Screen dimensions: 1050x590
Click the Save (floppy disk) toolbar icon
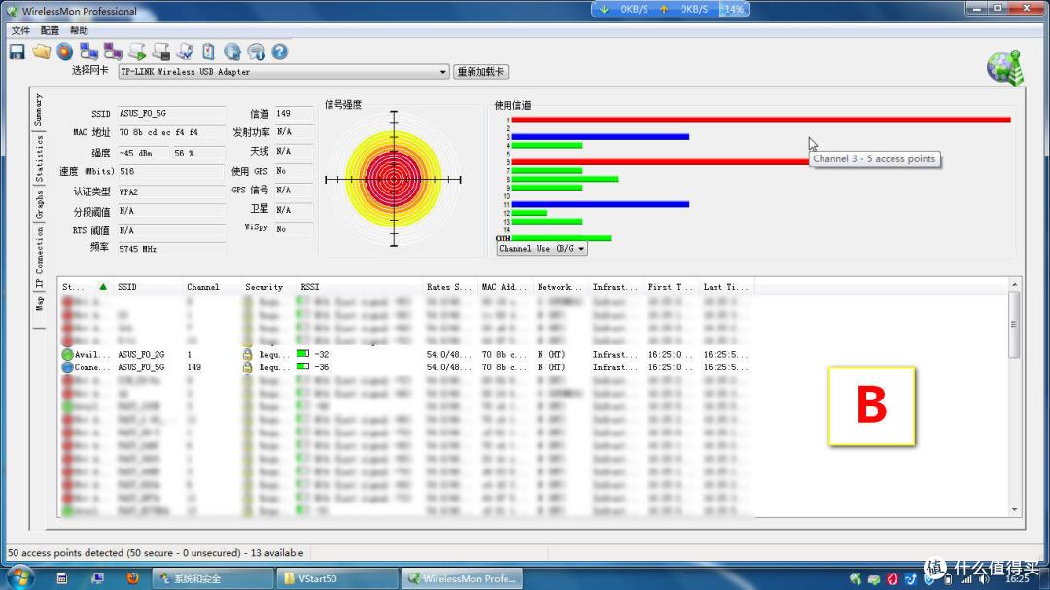click(x=17, y=52)
